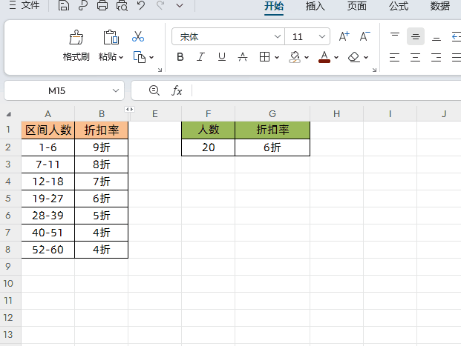Open the Name Box dropdown next to M15

[x=116, y=90]
